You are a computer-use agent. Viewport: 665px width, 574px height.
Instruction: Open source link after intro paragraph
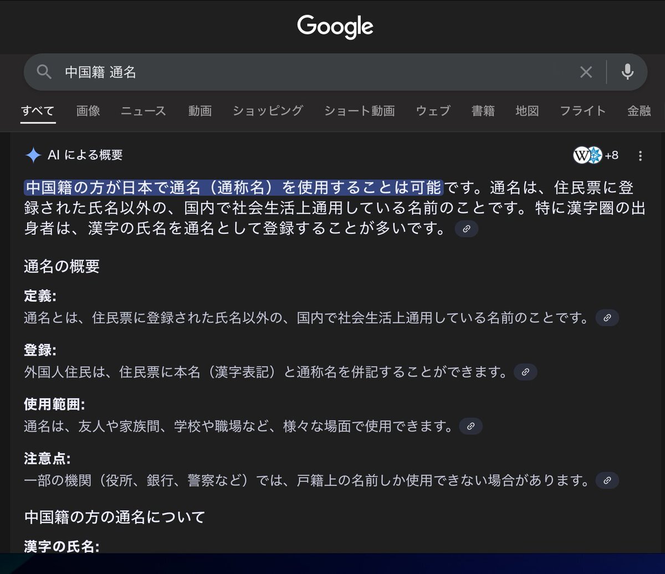(467, 229)
